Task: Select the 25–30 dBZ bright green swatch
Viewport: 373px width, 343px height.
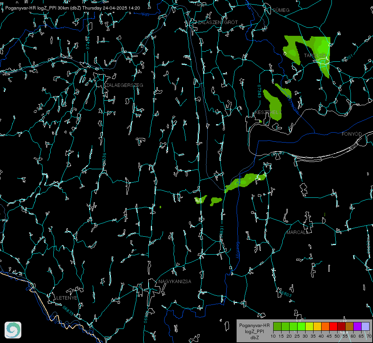Action: (x=301, y=326)
